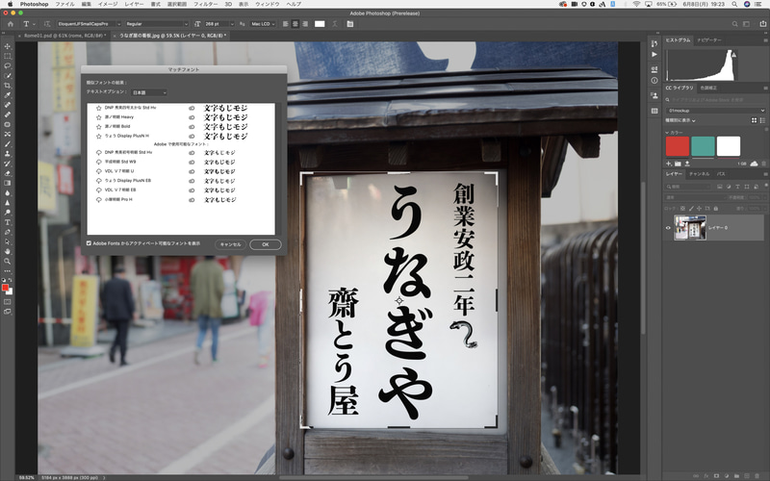Select the Move tool in toolbar
770x481 pixels.
(8, 46)
